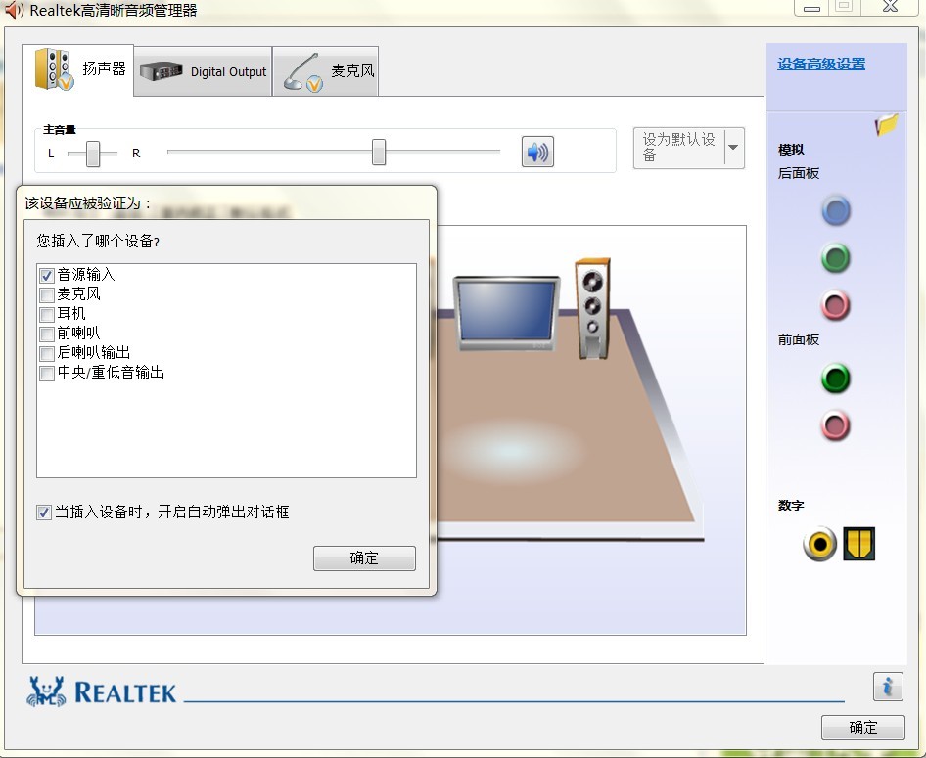Click the Digital Output receiver icon

pyautogui.click(x=162, y=71)
